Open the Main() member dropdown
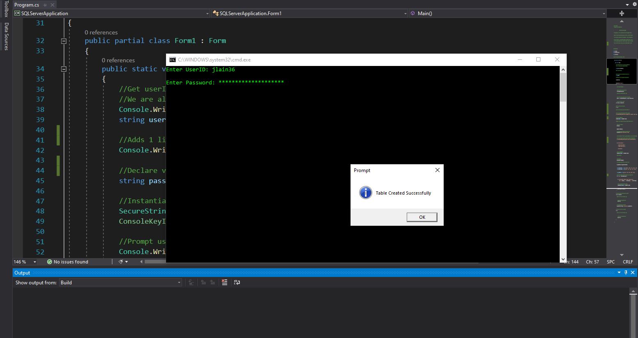This screenshot has height=338, width=638. [508, 14]
